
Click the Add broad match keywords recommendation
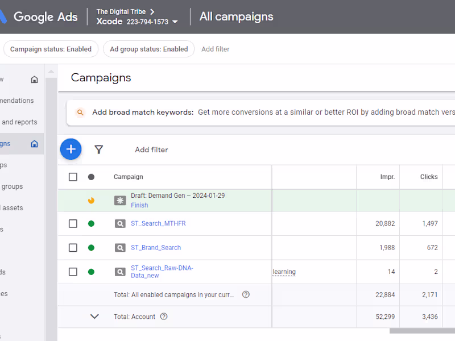pyautogui.click(x=260, y=113)
